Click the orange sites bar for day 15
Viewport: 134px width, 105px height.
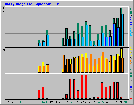[x=64, y=64]
